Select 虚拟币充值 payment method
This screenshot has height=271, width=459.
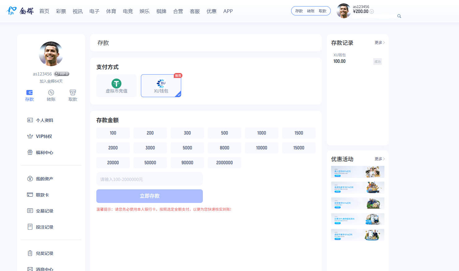click(116, 86)
